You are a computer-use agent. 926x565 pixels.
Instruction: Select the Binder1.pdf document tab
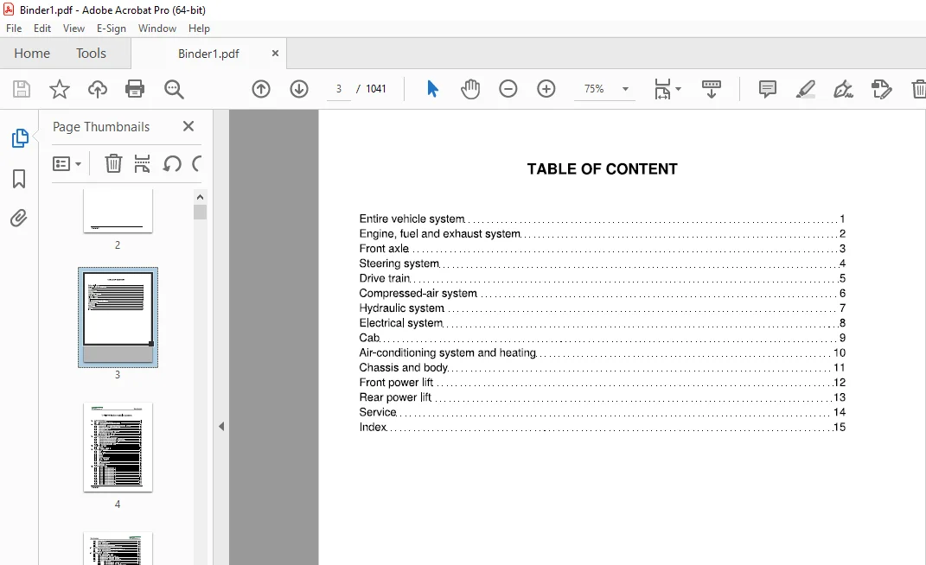pos(208,54)
